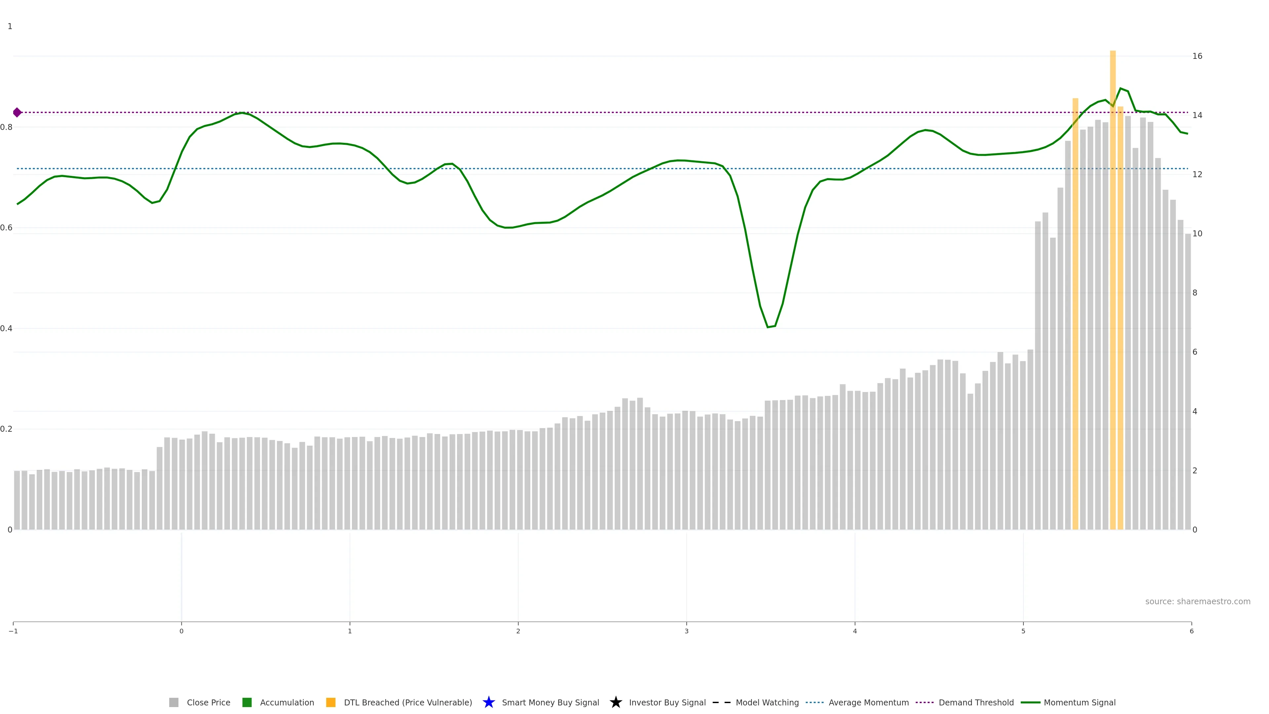The width and height of the screenshot is (1269, 714).
Task: Click the rightmost grey bar in the chart
Action: (x=1188, y=384)
